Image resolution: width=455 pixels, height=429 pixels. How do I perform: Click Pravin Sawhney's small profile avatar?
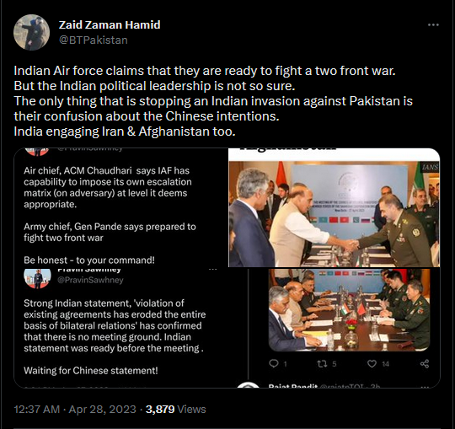tap(37, 278)
